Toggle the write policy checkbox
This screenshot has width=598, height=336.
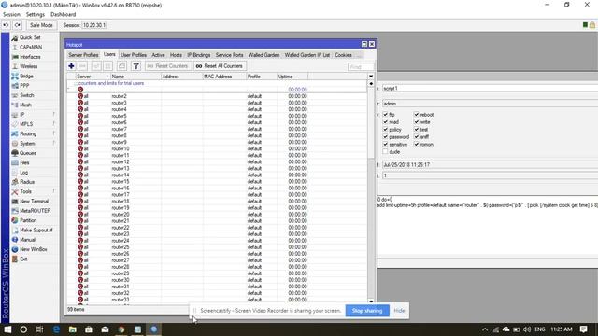click(417, 122)
